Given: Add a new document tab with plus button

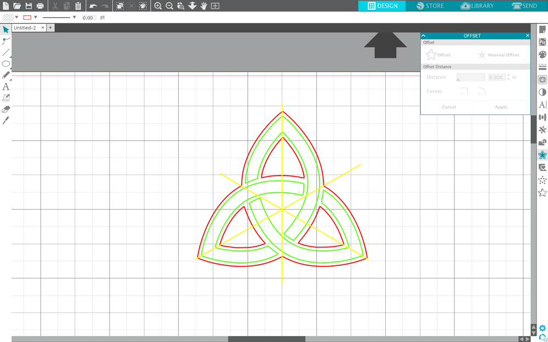Looking at the screenshot, I should [50, 27].
